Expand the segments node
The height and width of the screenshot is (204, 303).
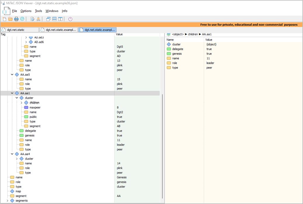8,200
